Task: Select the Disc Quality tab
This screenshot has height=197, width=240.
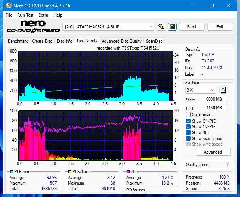Action: pyautogui.click(x=87, y=40)
